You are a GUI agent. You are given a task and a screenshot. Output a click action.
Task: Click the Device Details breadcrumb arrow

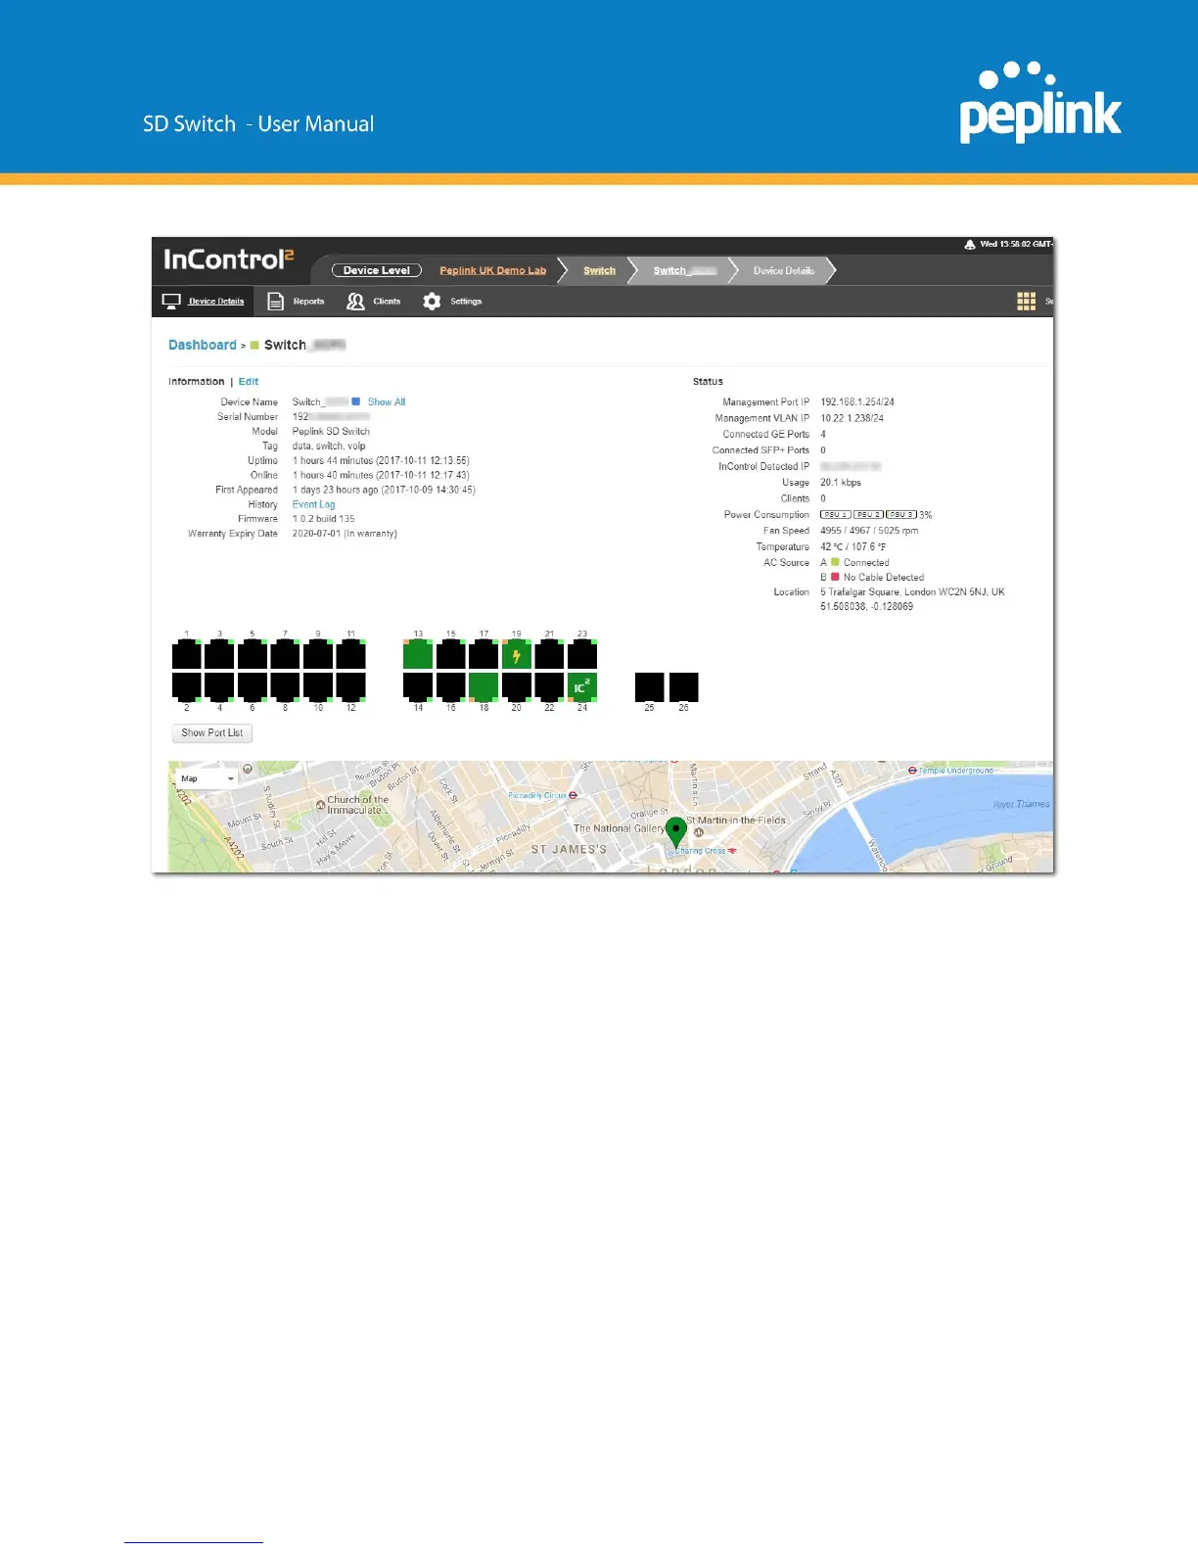(x=783, y=270)
